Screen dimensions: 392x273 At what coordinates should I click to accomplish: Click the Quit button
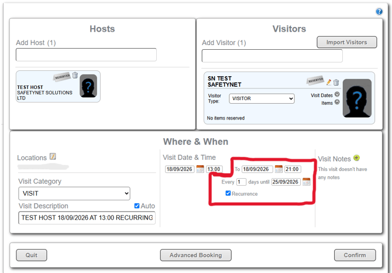pos(32,255)
